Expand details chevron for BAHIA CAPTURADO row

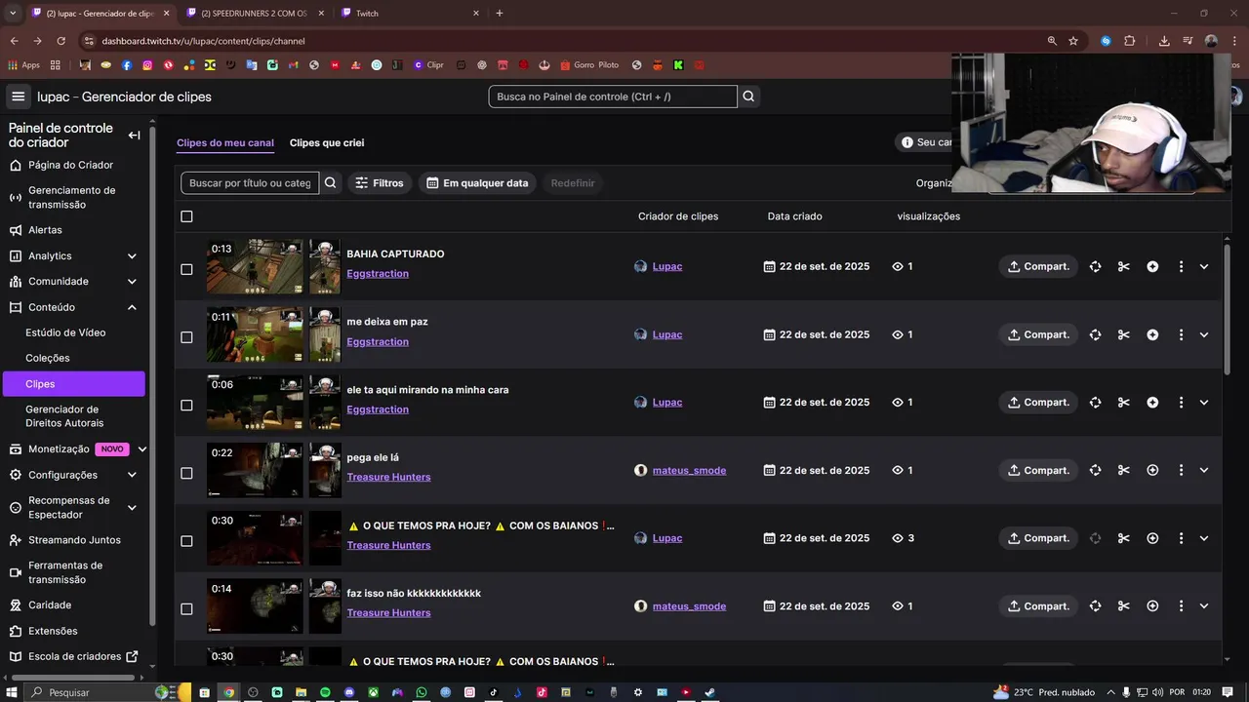1203,266
